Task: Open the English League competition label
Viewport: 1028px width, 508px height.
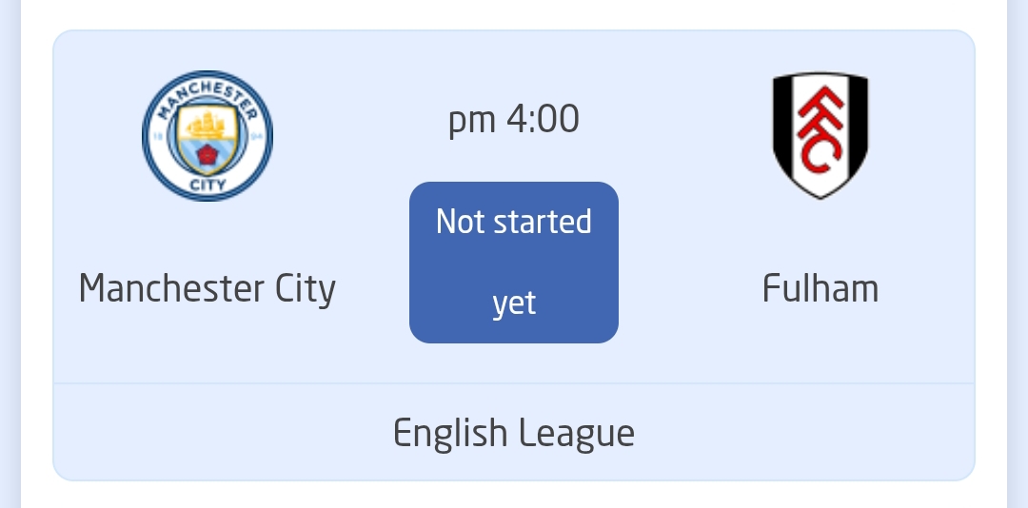Action: click(x=514, y=433)
